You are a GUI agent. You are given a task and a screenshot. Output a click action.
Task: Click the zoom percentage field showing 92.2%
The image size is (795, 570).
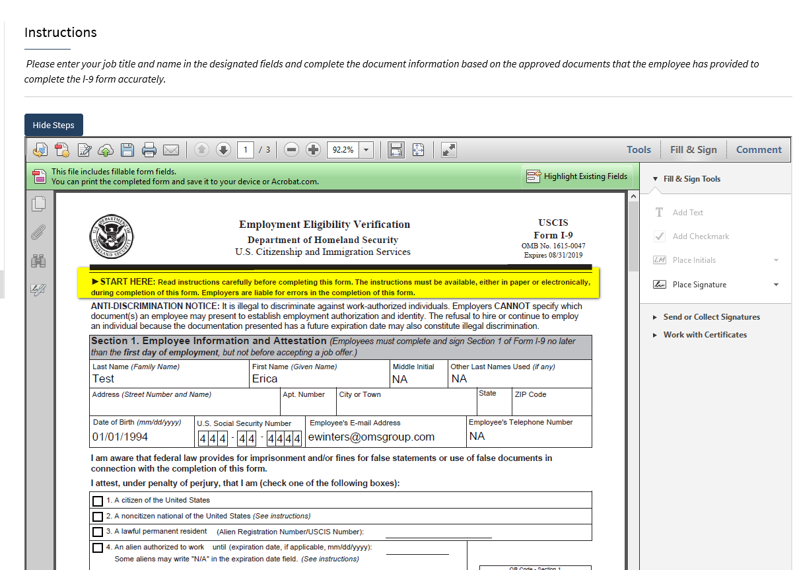click(x=343, y=150)
